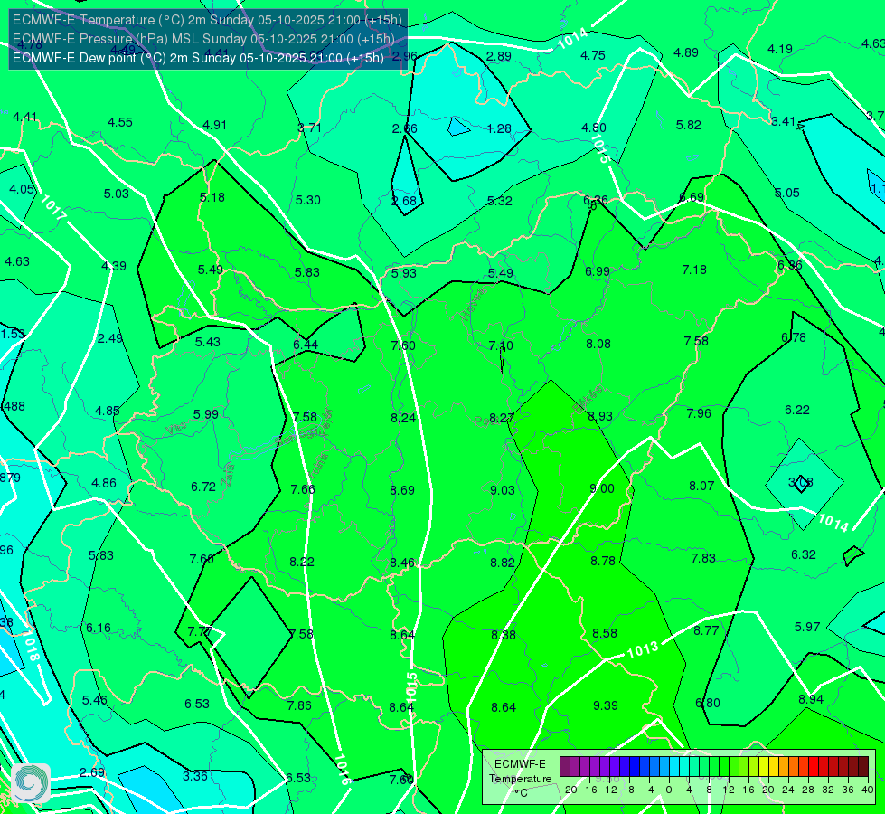The height and width of the screenshot is (814, 885).
Task: Click the 8.38 temperature value
Action: point(504,635)
